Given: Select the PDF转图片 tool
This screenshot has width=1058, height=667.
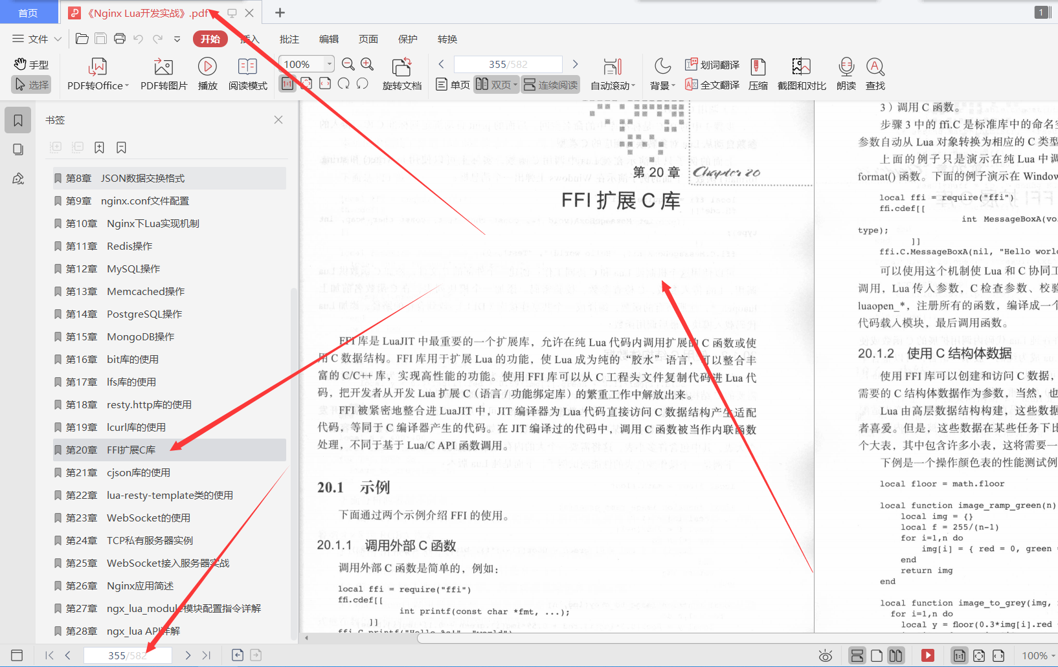Looking at the screenshot, I should [x=163, y=73].
